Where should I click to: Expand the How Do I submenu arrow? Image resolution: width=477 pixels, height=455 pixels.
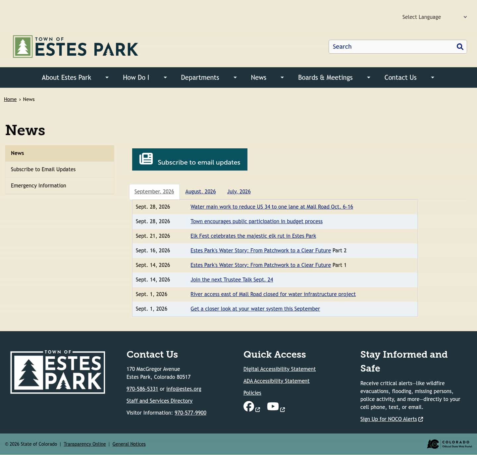coord(165,77)
